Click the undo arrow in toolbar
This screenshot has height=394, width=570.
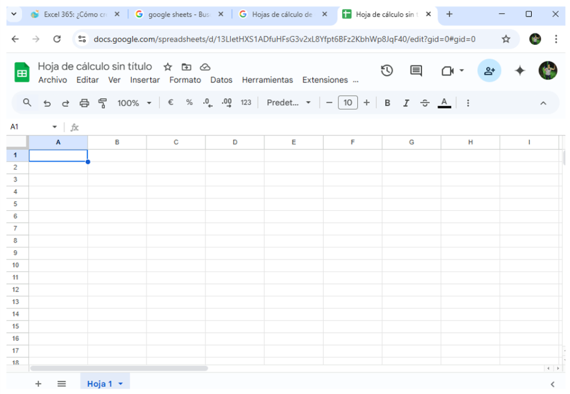pyautogui.click(x=47, y=103)
